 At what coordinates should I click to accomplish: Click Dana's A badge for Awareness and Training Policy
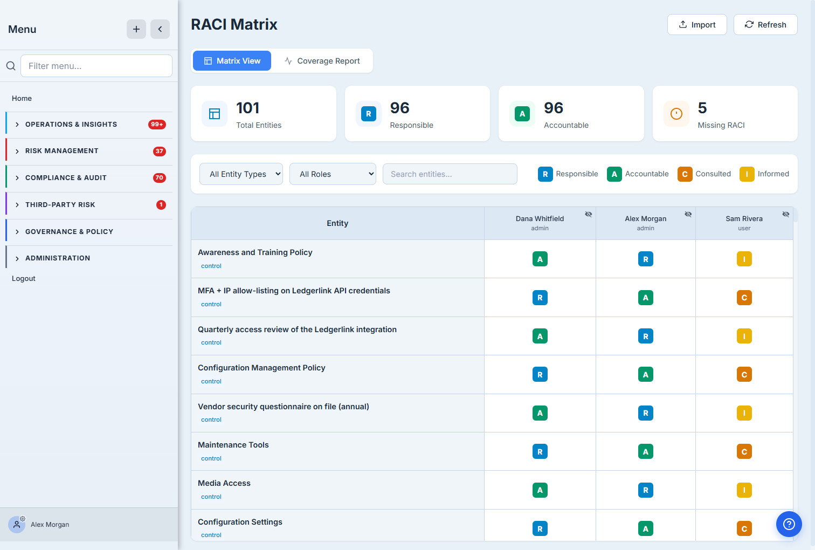point(540,259)
